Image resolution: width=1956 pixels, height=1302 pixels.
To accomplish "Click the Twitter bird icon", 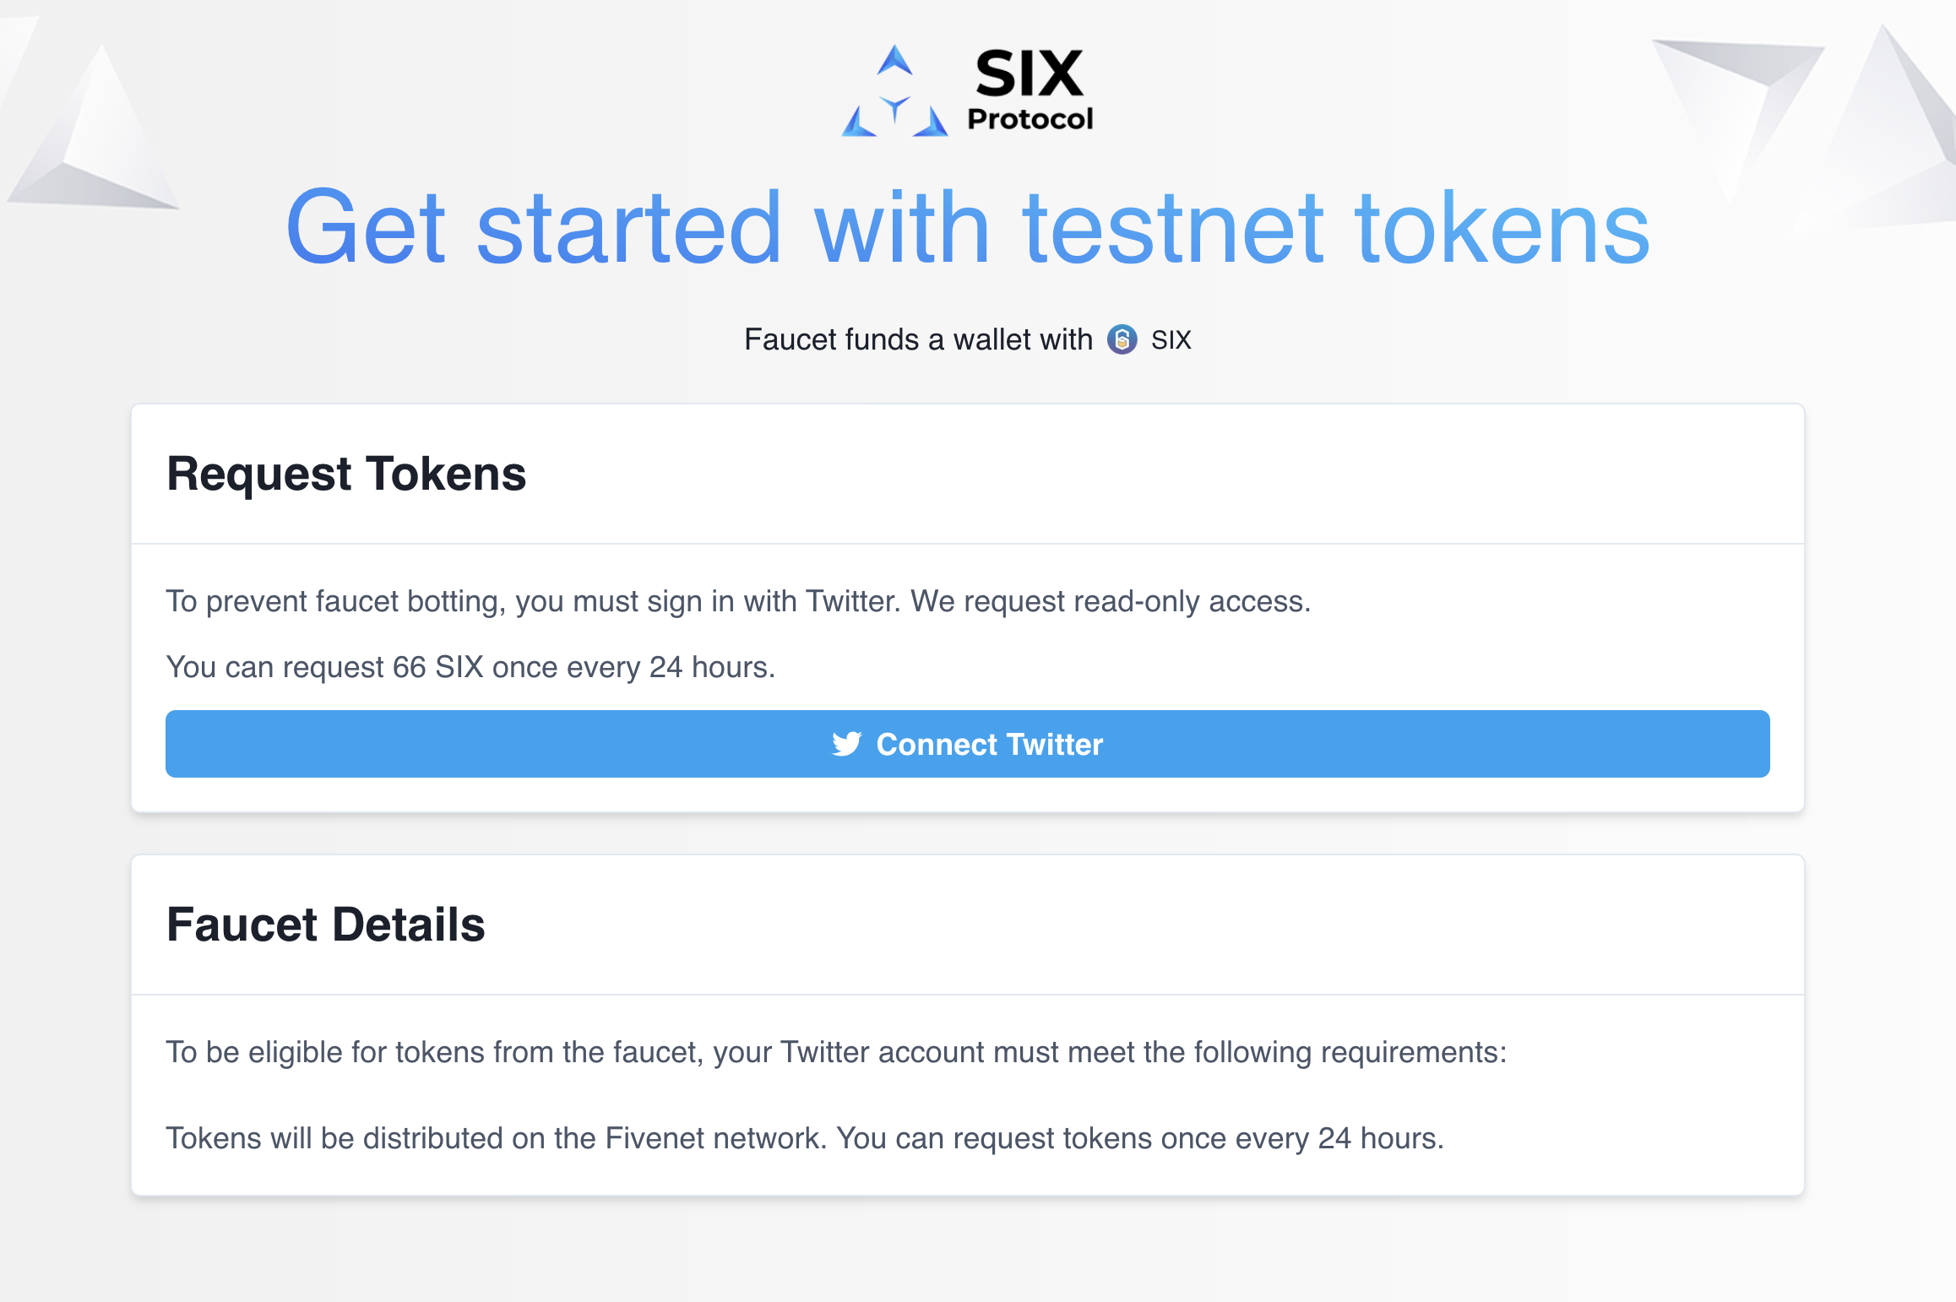I will (x=846, y=744).
